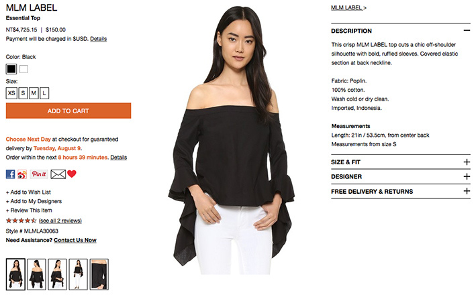This screenshot has width=476, height=295.
Task: Pick size L
Action: 44,93
